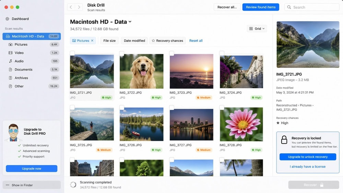Viewport: 343px width, 193px height.
Task: Click the Archives icon in sidebar
Action: (10, 78)
